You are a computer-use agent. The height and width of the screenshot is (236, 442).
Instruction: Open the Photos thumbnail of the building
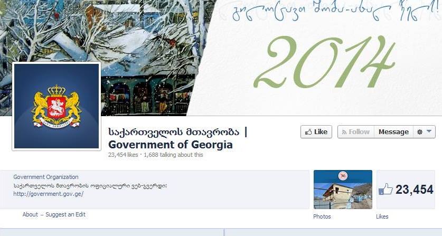click(343, 190)
